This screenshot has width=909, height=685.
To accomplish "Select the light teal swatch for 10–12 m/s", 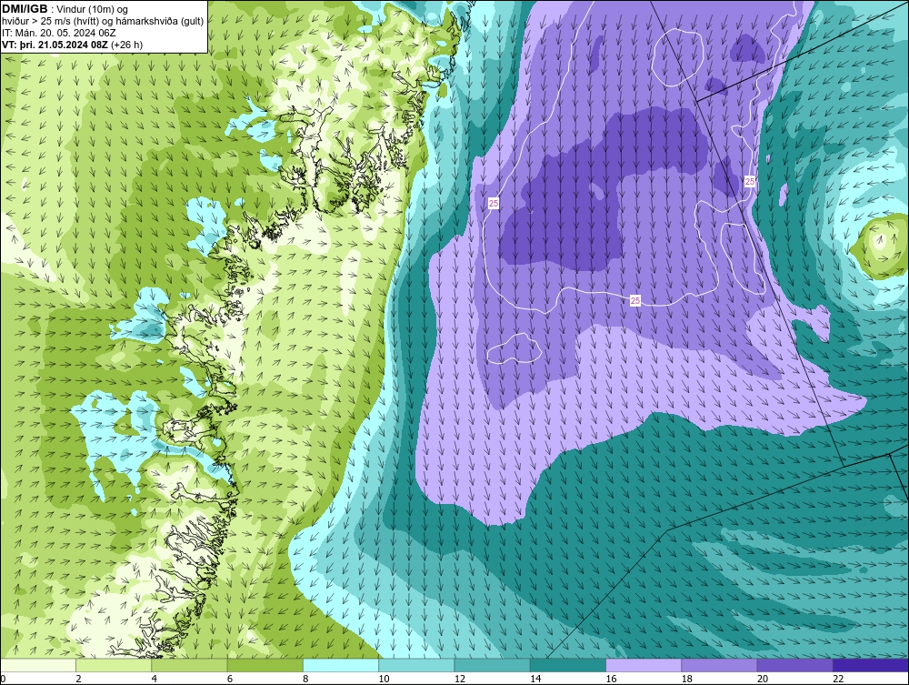I will click(x=416, y=665).
